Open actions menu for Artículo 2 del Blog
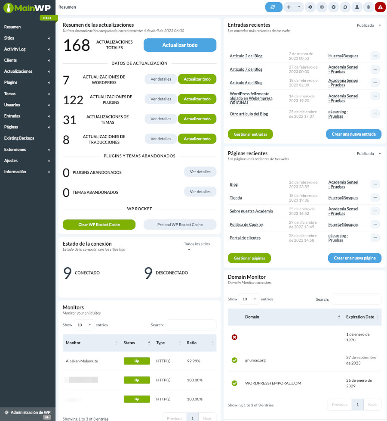The height and width of the screenshot is (421, 387). click(375, 56)
